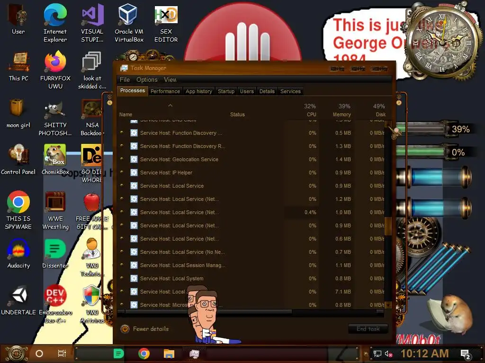Image resolution: width=485 pixels, height=363 pixels.
Task: Launch Audacity from the desktop
Action: (x=18, y=253)
